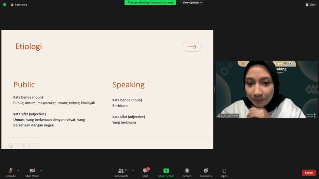Click the green Share Screen icon

click(x=166, y=171)
